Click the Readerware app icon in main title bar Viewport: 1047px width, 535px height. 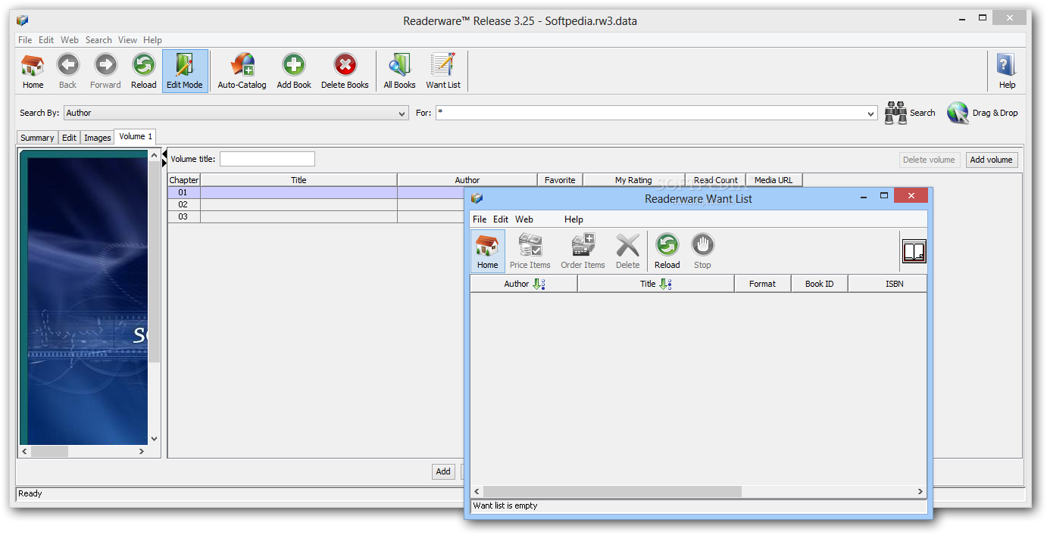22,20
